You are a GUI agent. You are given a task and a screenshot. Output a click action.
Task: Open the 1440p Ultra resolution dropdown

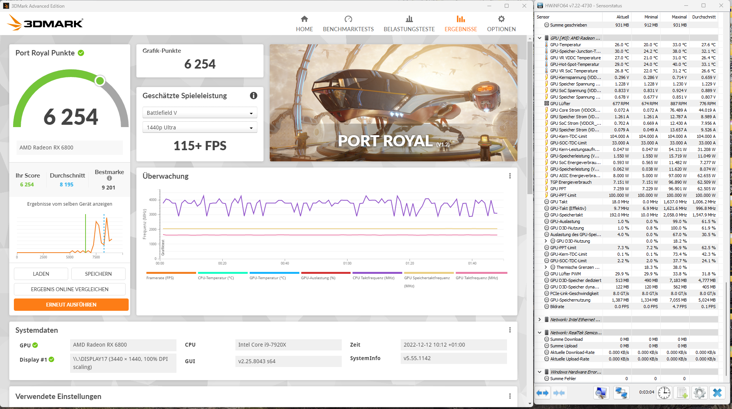[200, 127]
